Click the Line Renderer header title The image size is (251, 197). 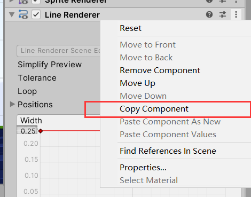coord(72,15)
